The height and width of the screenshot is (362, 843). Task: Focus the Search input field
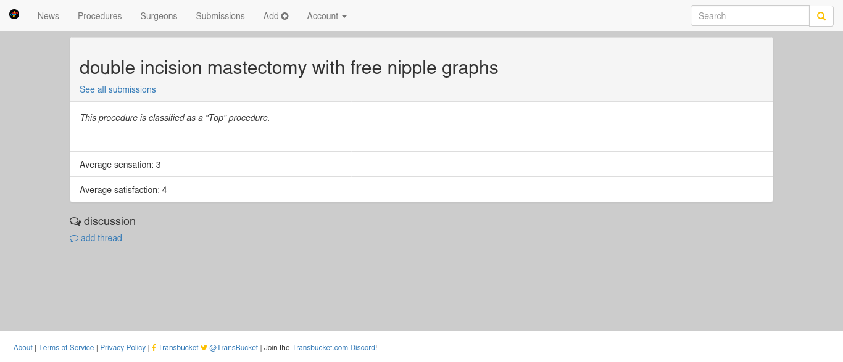click(x=750, y=16)
